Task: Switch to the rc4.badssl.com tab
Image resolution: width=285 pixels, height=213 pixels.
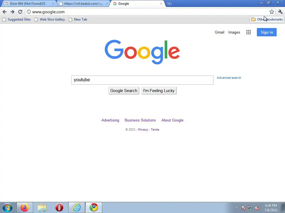Action: [x=83, y=4]
